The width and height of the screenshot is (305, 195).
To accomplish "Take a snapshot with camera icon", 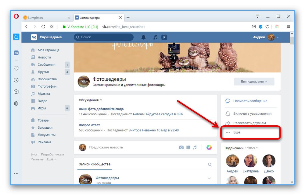I will pos(254,26).
